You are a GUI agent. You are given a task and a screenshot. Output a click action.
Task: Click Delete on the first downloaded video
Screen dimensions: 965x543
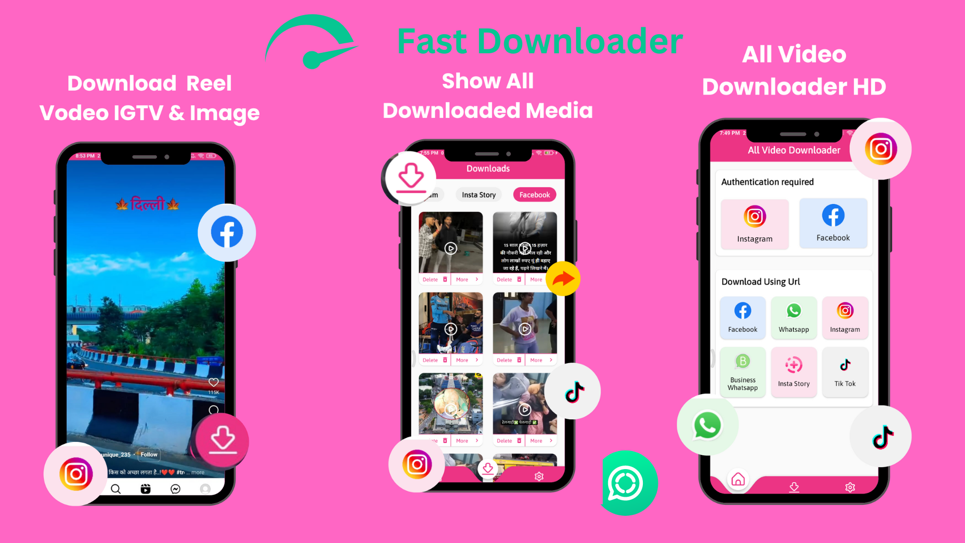click(x=433, y=280)
